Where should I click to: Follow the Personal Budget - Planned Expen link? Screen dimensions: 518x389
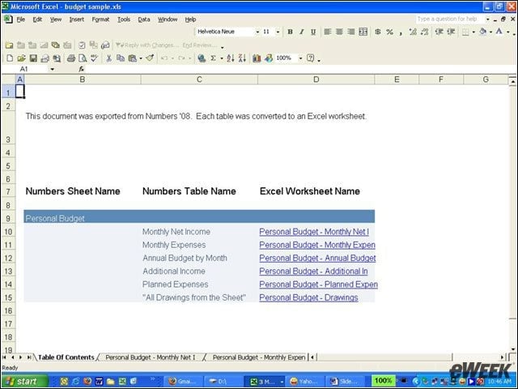point(318,284)
